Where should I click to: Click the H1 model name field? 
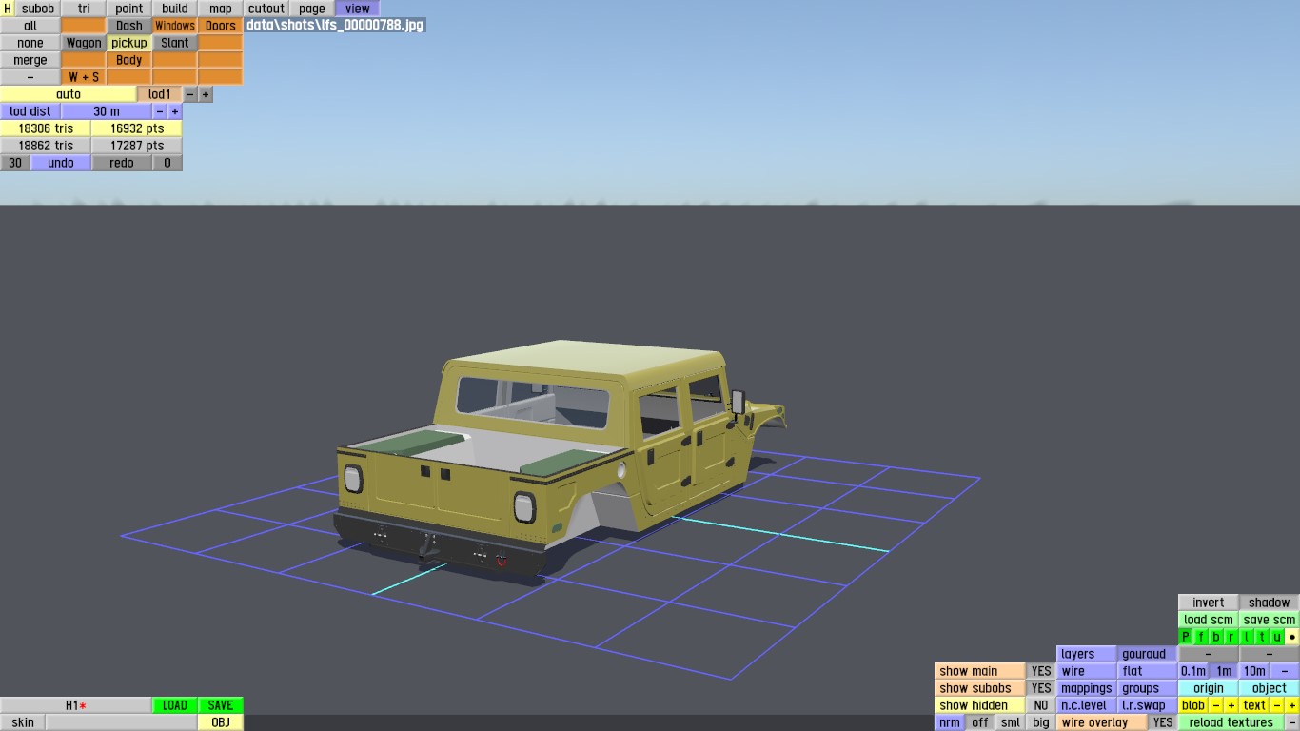76,705
